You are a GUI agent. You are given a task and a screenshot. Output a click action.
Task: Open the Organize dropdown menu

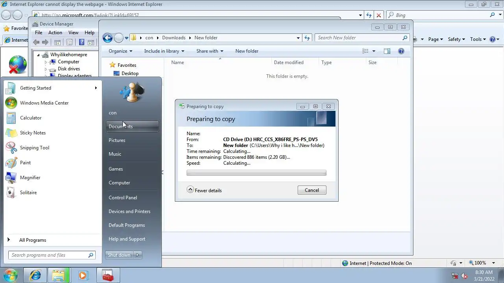click(x=120, y=51)
